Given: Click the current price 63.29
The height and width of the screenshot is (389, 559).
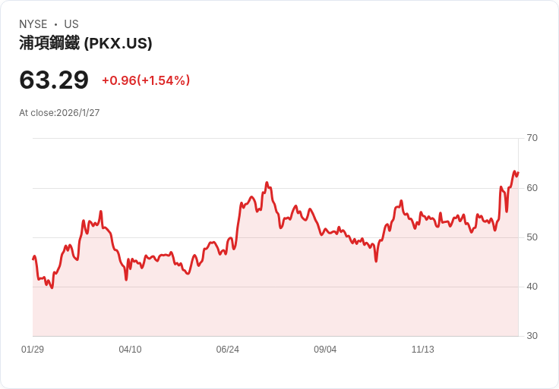Looking at the screenshot, I should [54, 80].
